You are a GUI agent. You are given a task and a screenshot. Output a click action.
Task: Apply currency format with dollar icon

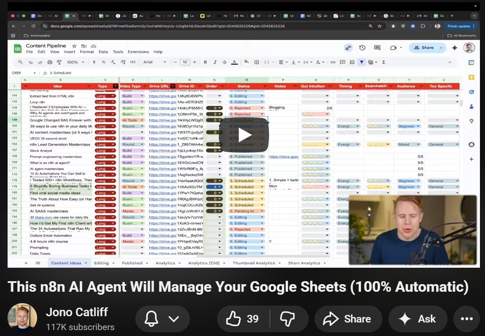(94, 62)
